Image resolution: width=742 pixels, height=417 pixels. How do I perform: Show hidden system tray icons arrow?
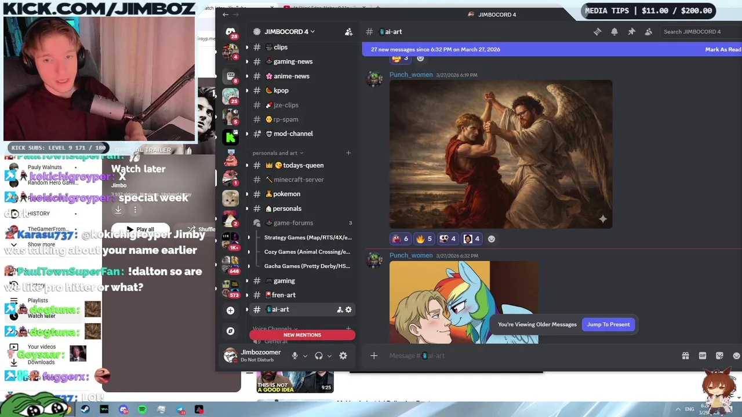678,409
